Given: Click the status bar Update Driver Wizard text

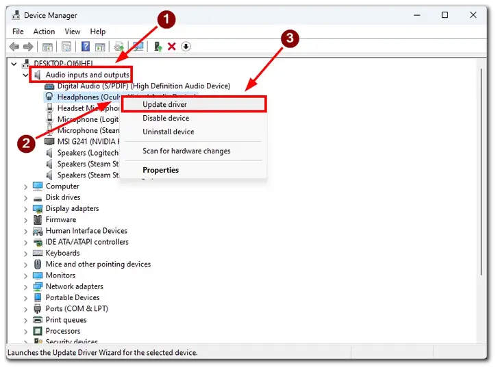Looking at the screenshot, I should (102, 353).
